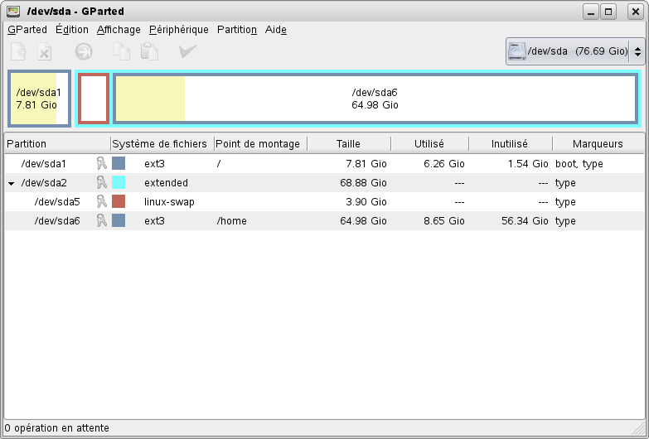Click the 6.26 Gio used cell
Screen dimensions: 649x439
click(x=444, y=164)
